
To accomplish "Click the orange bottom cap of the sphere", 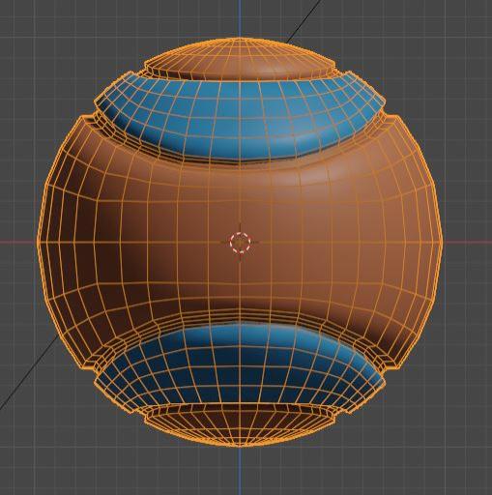I will pyautogui.click(x=240, y=425).
